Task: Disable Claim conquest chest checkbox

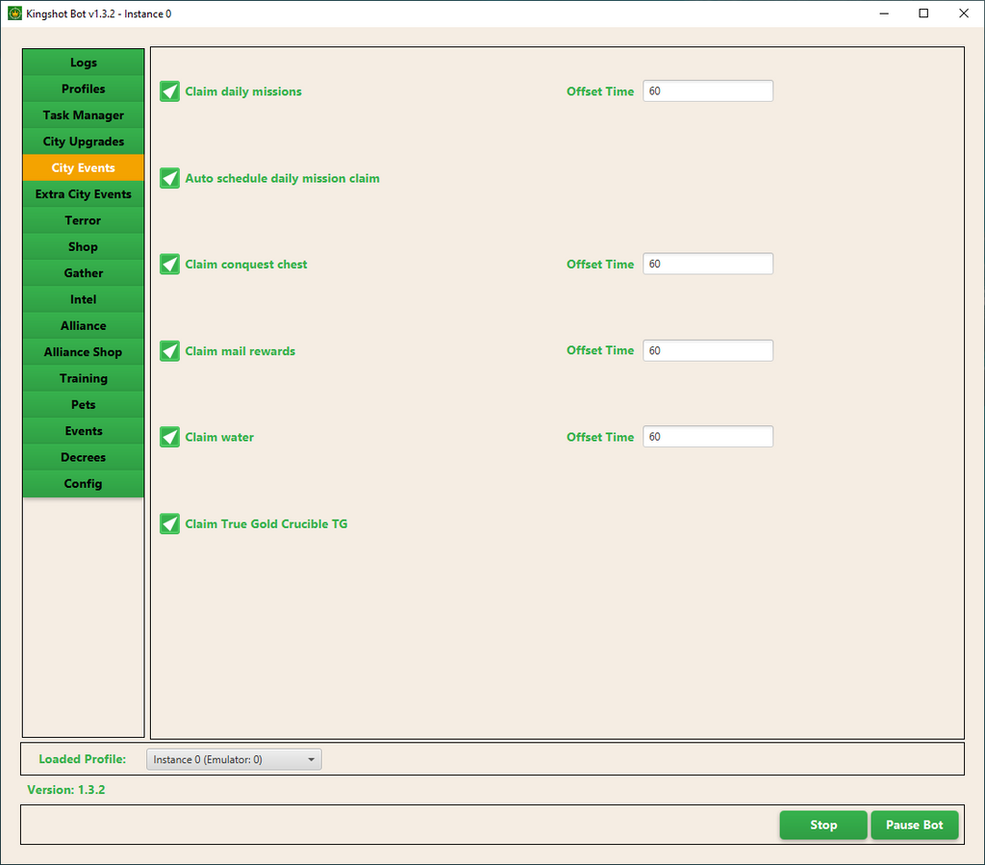Action: [x=170, y=265]
